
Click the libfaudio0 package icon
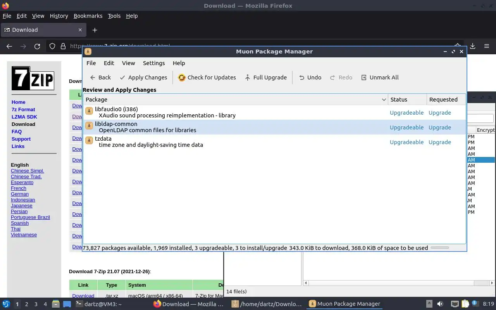tap(89, 111)
